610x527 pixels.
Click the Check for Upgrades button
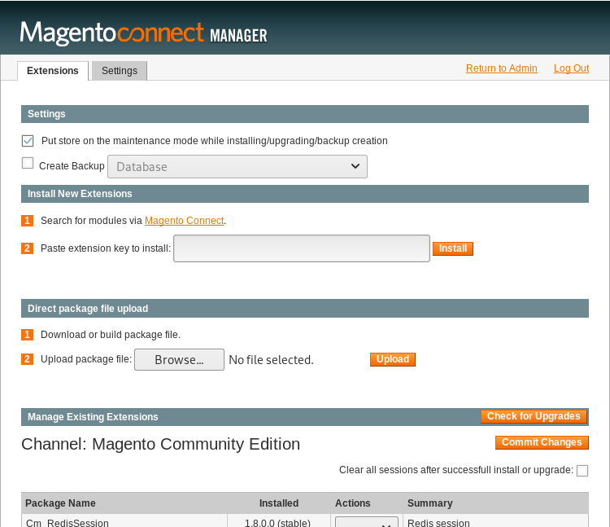(534, 416)
